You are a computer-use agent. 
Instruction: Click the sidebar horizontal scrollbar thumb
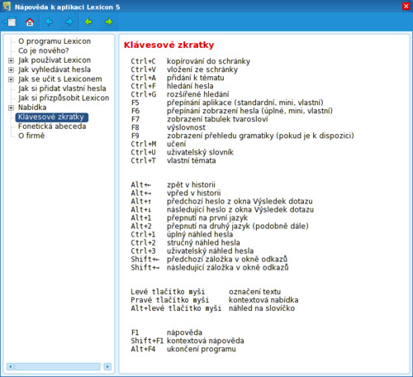(x=57, y=366)
